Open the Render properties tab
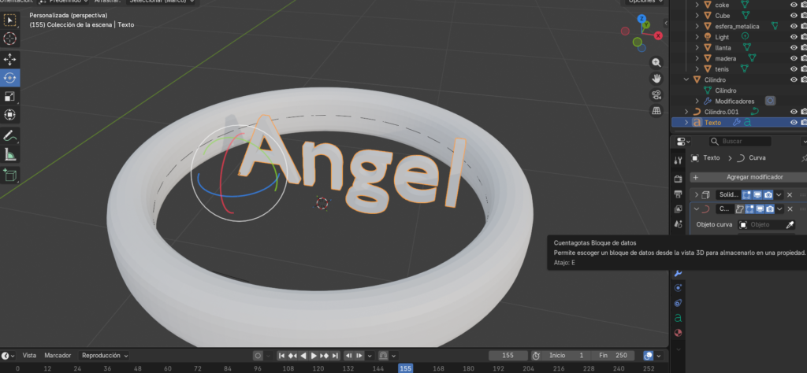The image size is (807, 373). coord(678,179)
